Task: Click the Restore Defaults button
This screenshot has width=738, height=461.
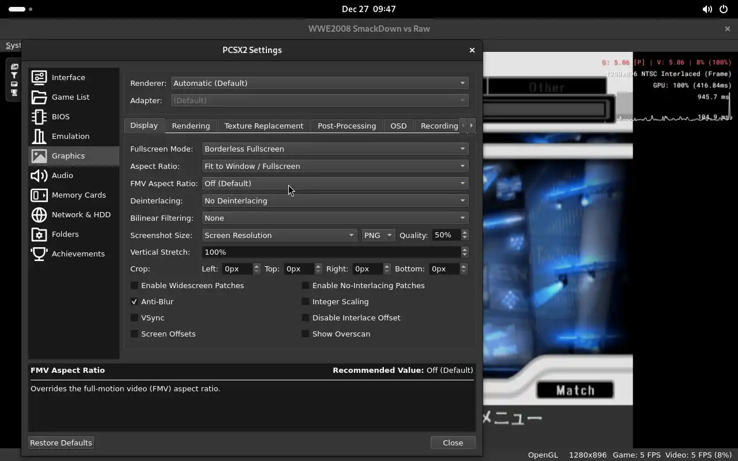Action: [x=61, y=443]
